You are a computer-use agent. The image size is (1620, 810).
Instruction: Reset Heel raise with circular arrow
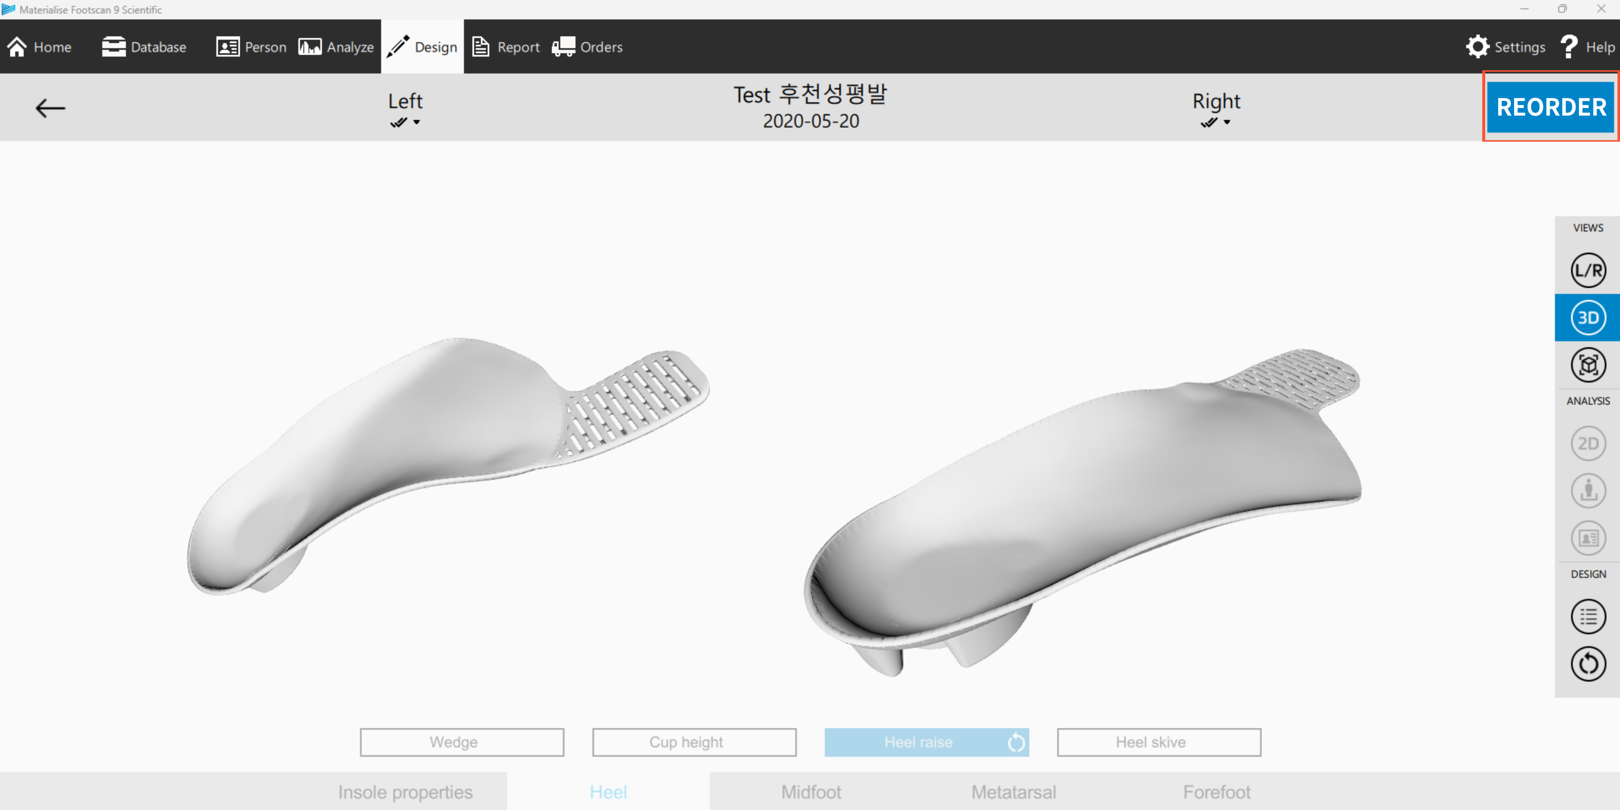[x=1016, y=743]
